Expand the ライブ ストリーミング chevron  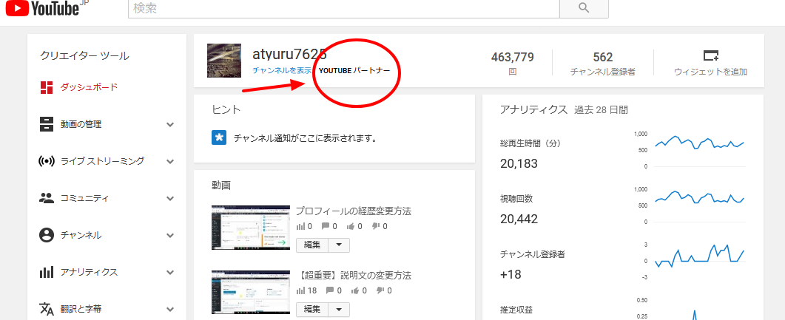[170, 162]
